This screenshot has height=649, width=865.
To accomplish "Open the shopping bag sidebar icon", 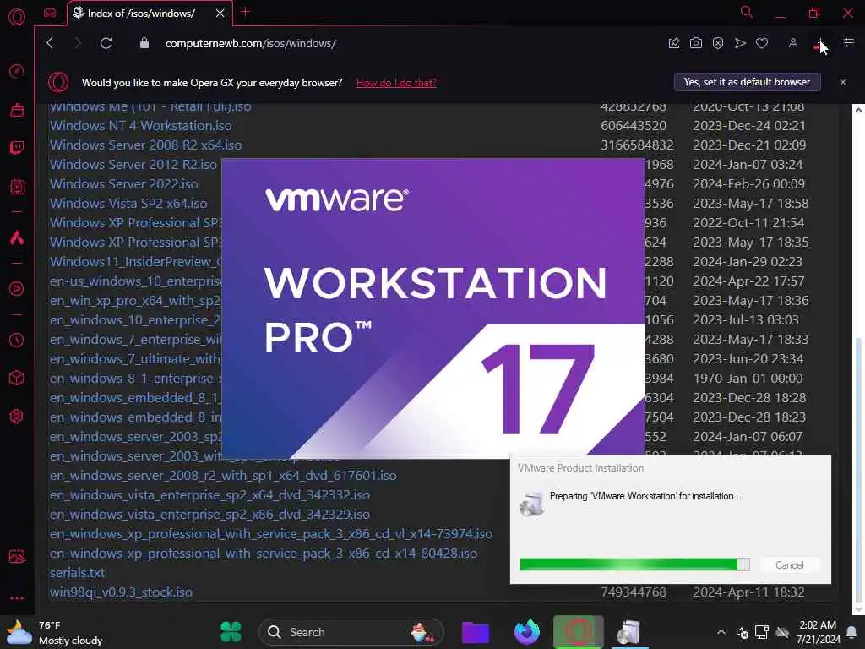I will 17,110.
